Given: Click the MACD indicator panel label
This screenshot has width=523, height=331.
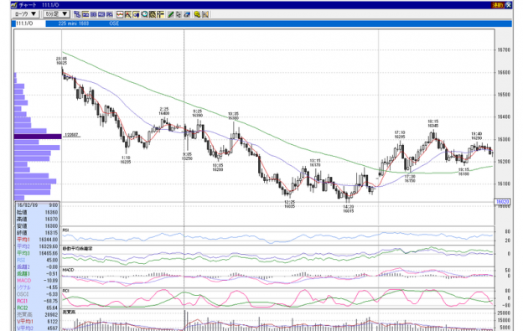Looking at the screenshot, I should click(x=68, y=270).
